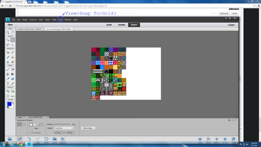The height and width of the screenshot is (147, 261).
Task: Set selection mode to Add
Action: tap(35, 125)
